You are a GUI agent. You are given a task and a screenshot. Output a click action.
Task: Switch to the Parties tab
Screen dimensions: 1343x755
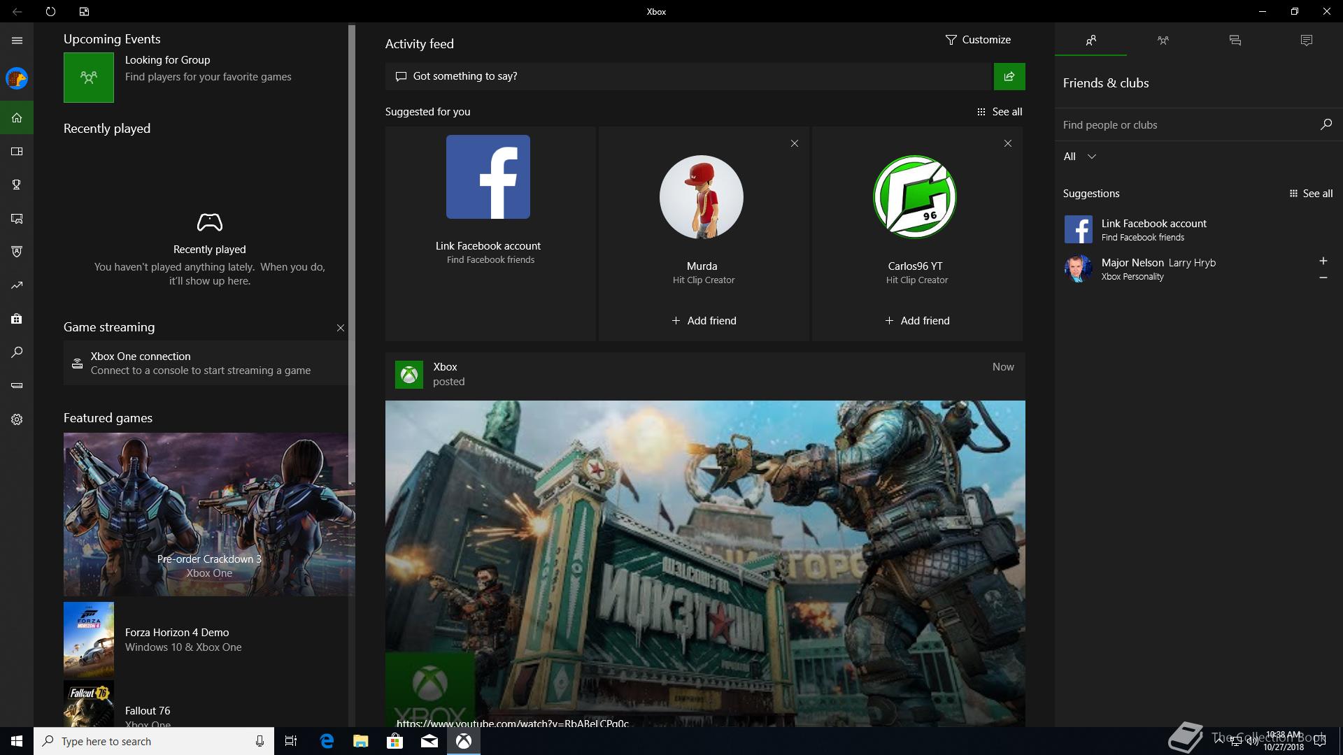[1163, 40]
